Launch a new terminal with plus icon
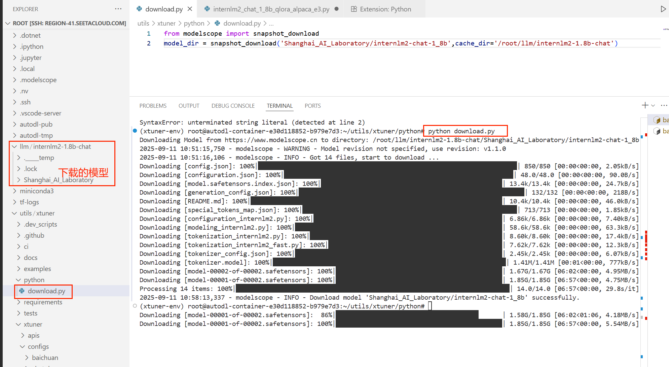Image resolution: width=669 pixels, height=367 pixels. tap(645, 105)
